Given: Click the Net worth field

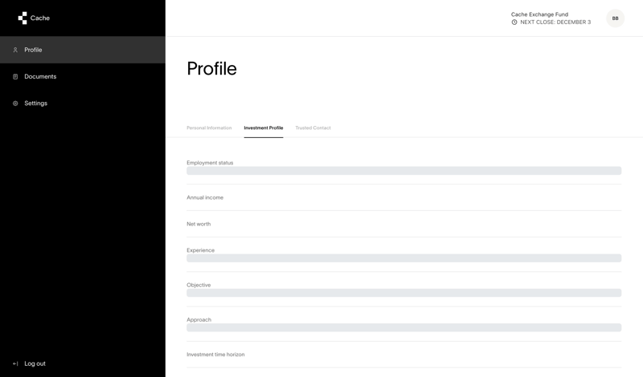Looking at the screenshot, I should (403, 225).
